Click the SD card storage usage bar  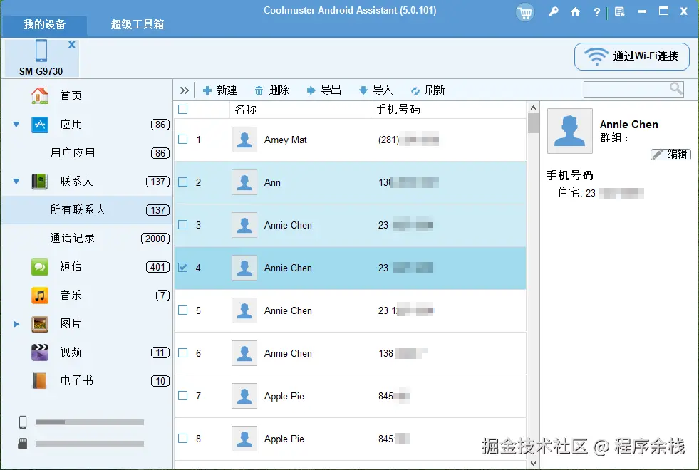point(90,444)
